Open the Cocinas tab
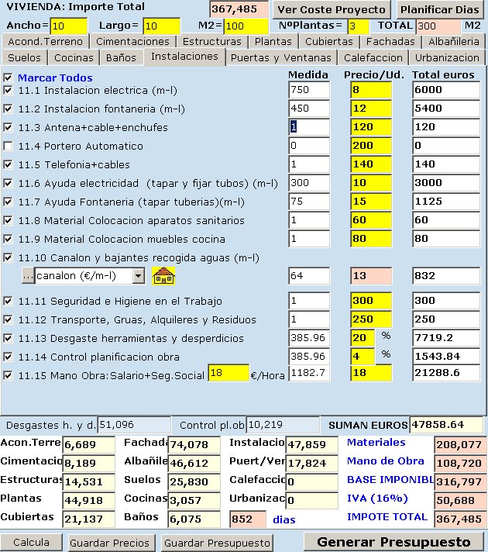This screenshot has height=552, width=488. tap(74, 57)
